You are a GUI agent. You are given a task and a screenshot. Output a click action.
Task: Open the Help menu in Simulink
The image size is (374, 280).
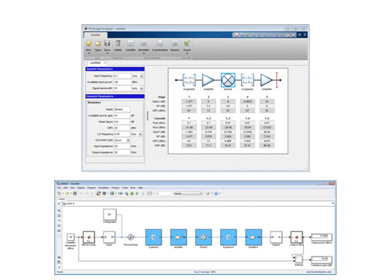tap(140, 188)
